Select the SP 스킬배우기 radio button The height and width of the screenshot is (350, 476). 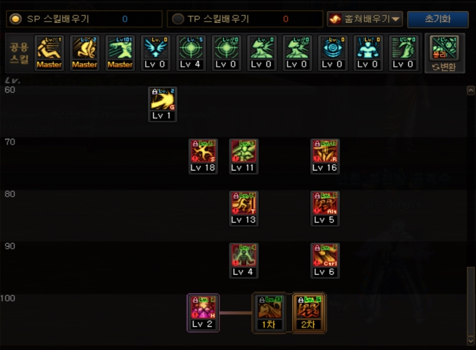(16, 19)
